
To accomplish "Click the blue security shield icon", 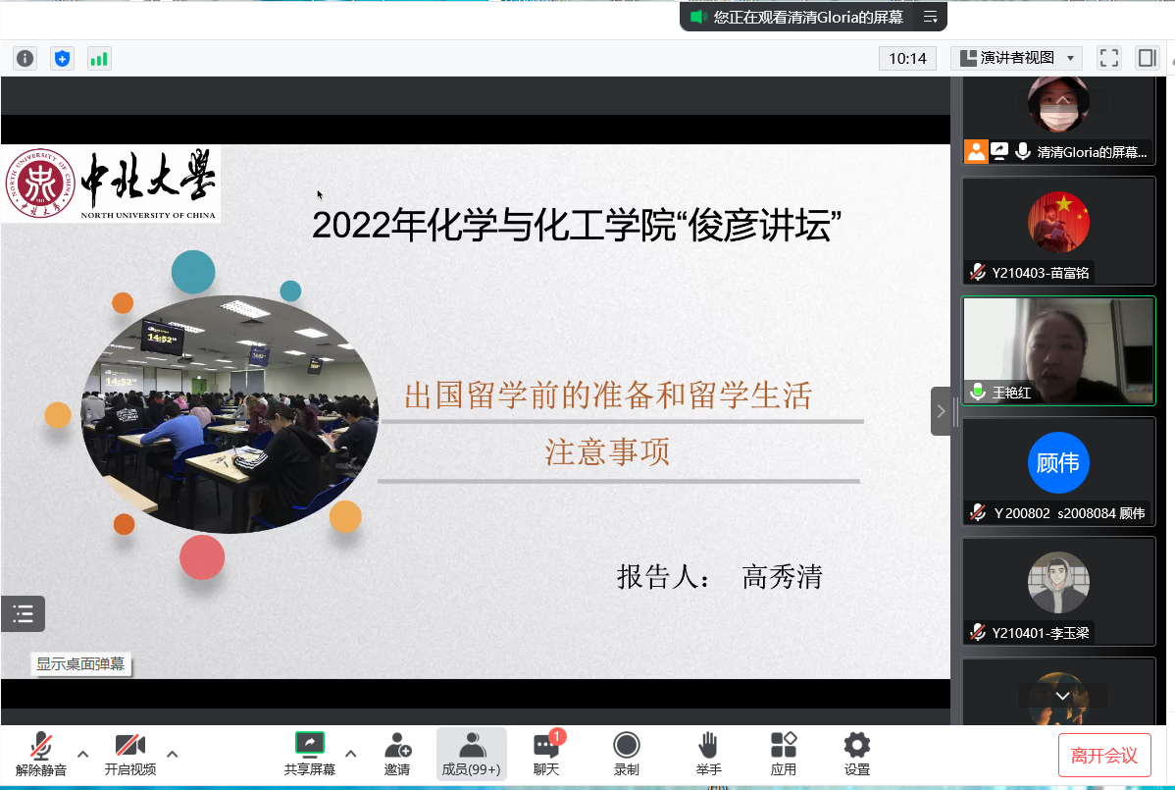I will (63, 59).
